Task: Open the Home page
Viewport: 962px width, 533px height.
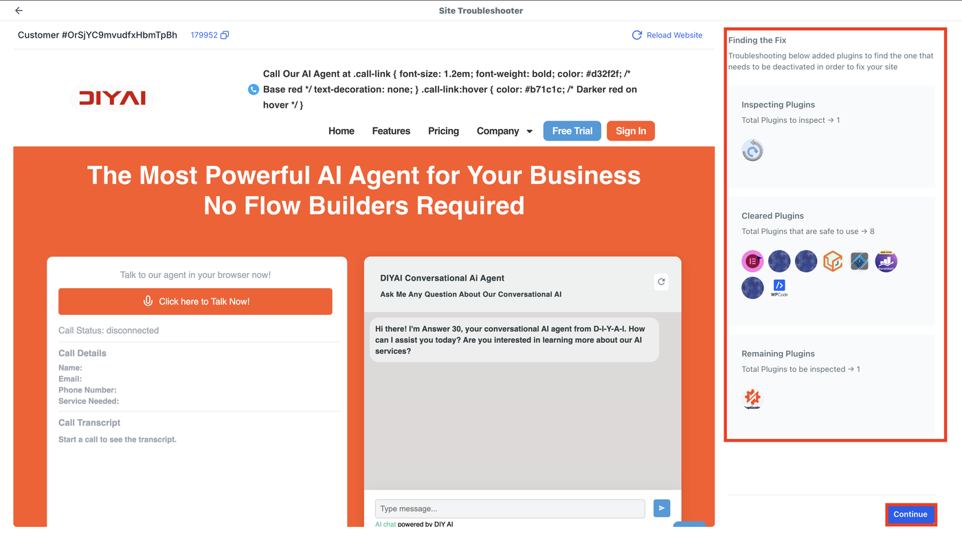Action: tap(342, 131)
